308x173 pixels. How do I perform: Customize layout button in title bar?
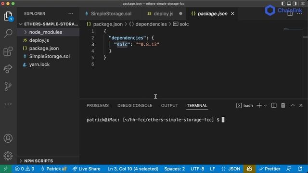(x=303, y=3)
